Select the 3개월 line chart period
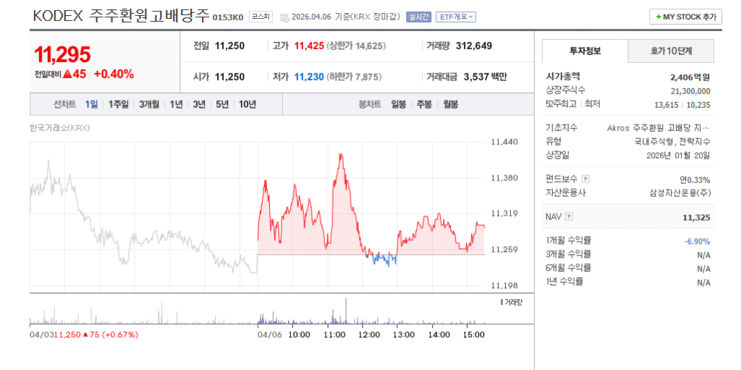Viewport: 741px width, 370px height. click(x=149, y=104)
